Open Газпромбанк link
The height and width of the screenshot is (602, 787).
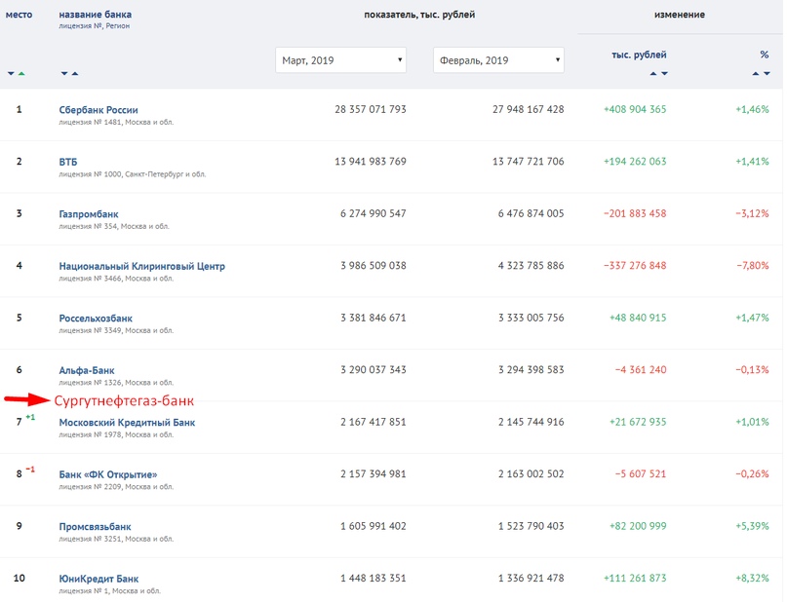89,214
